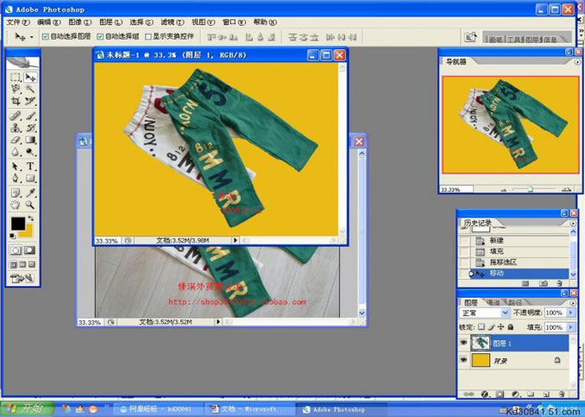This screenshot has height=417, width=585.
Task: Delete current state in History panel
Action: pyautogui.click(x=559, y=284)
